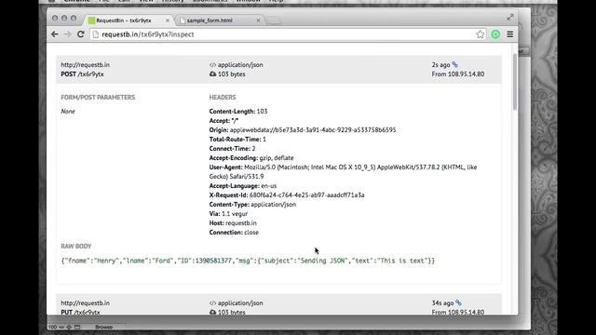Click the page icon in the address bar
This screenshot has width=596, height=335.
click(96, 34)
